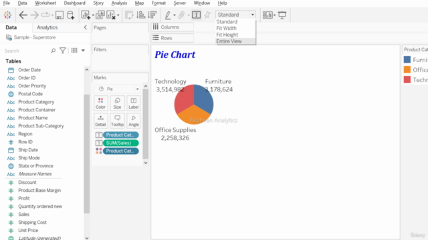This screenshot has height=240, width=428.
Task: Switch to the Data tab
Action: click(x=11, y=27)
